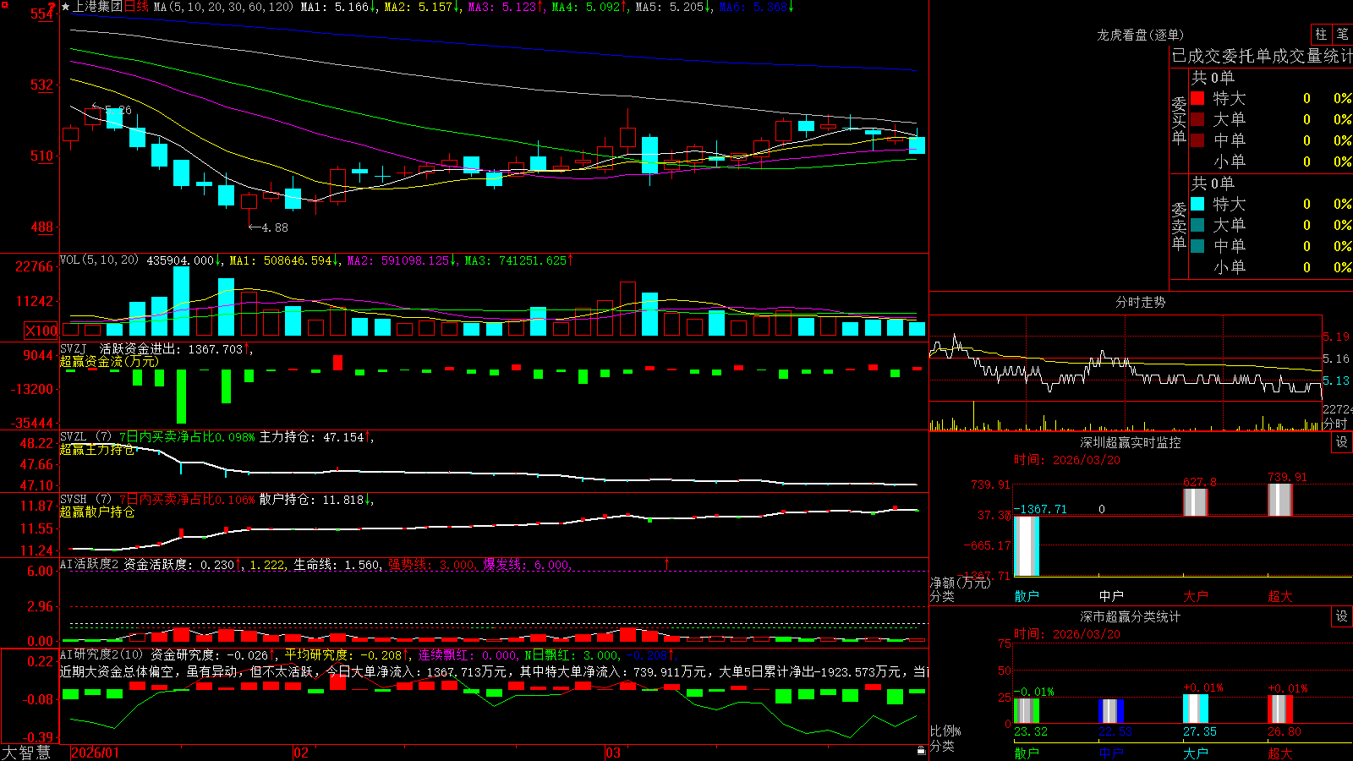Select the 03 month marker on the timeline
Image resolution: width=1353 pixels, height=761 pixels.
point(613,753)
